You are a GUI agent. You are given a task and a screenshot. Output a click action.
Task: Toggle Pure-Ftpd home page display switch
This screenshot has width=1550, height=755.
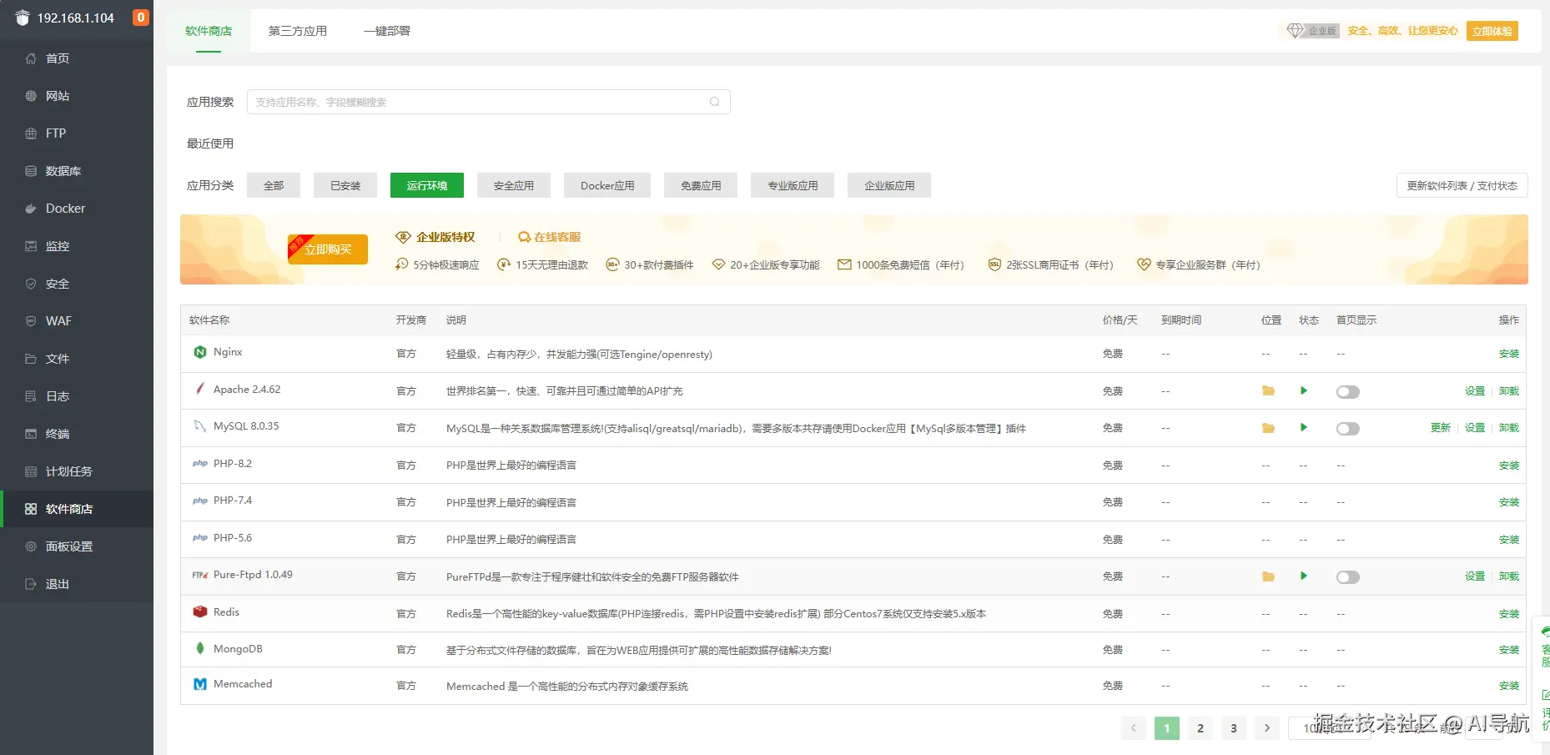(x=1348, y=577)
